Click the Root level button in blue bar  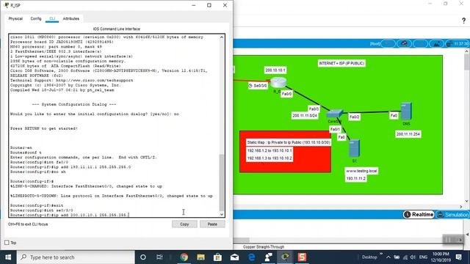tap(375, 44)
